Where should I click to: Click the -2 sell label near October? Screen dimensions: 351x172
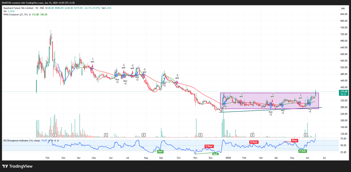point(177,76)
